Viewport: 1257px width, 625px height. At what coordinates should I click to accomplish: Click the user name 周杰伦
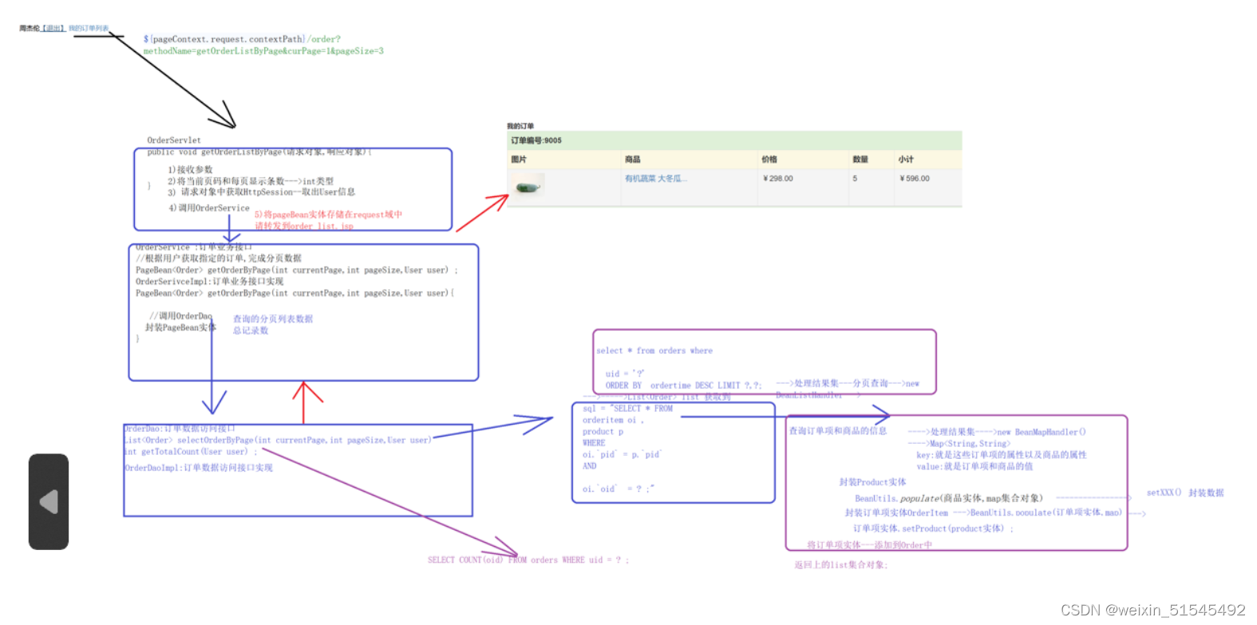coord(30,28)
